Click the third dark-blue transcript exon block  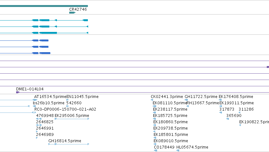coord(45,53)
